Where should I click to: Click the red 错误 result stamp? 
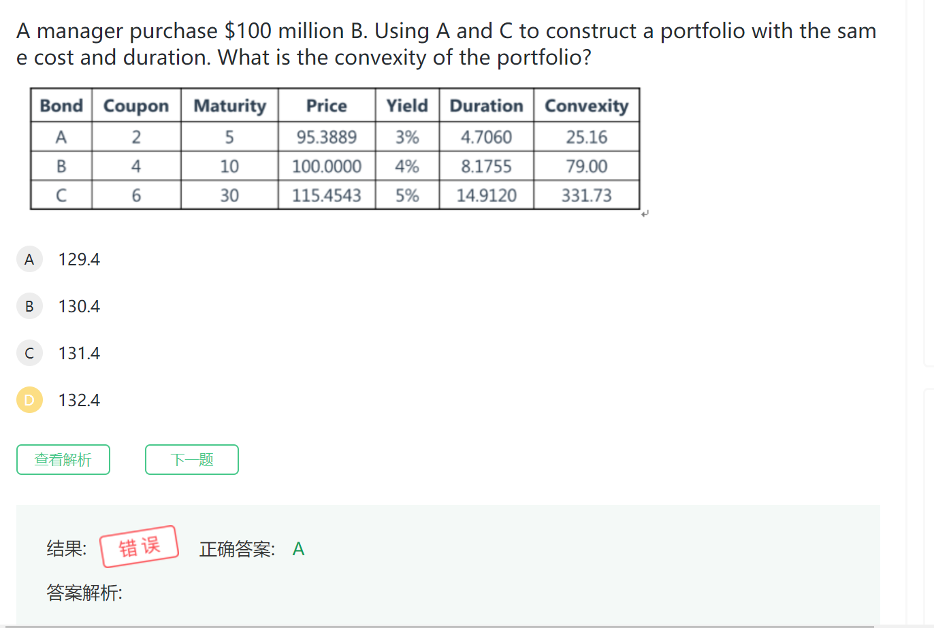click(140, 546)
